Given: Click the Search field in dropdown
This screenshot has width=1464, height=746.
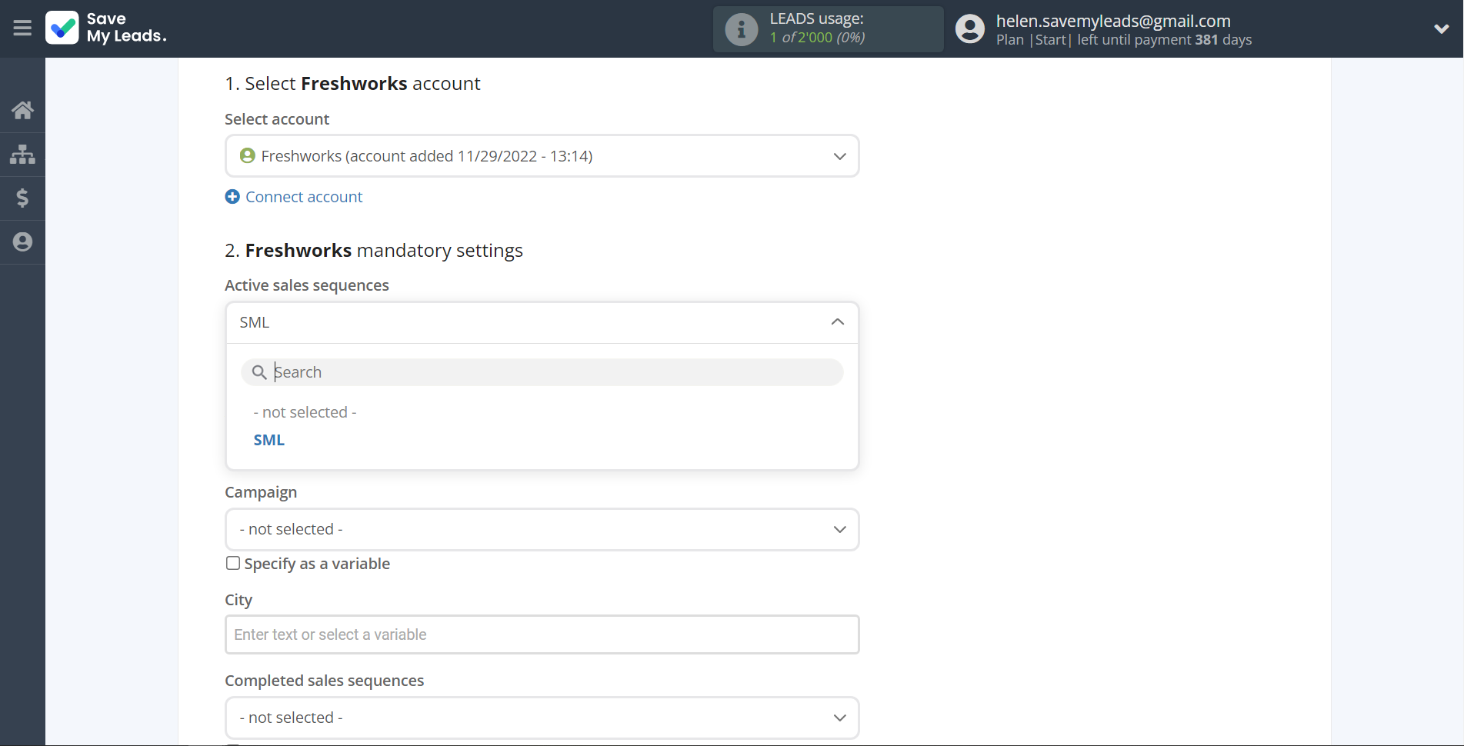Looking at the screenshot, I should click(x=542, y=372).
